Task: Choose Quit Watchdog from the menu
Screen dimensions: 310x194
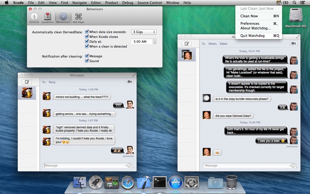Action: point(258,36)
